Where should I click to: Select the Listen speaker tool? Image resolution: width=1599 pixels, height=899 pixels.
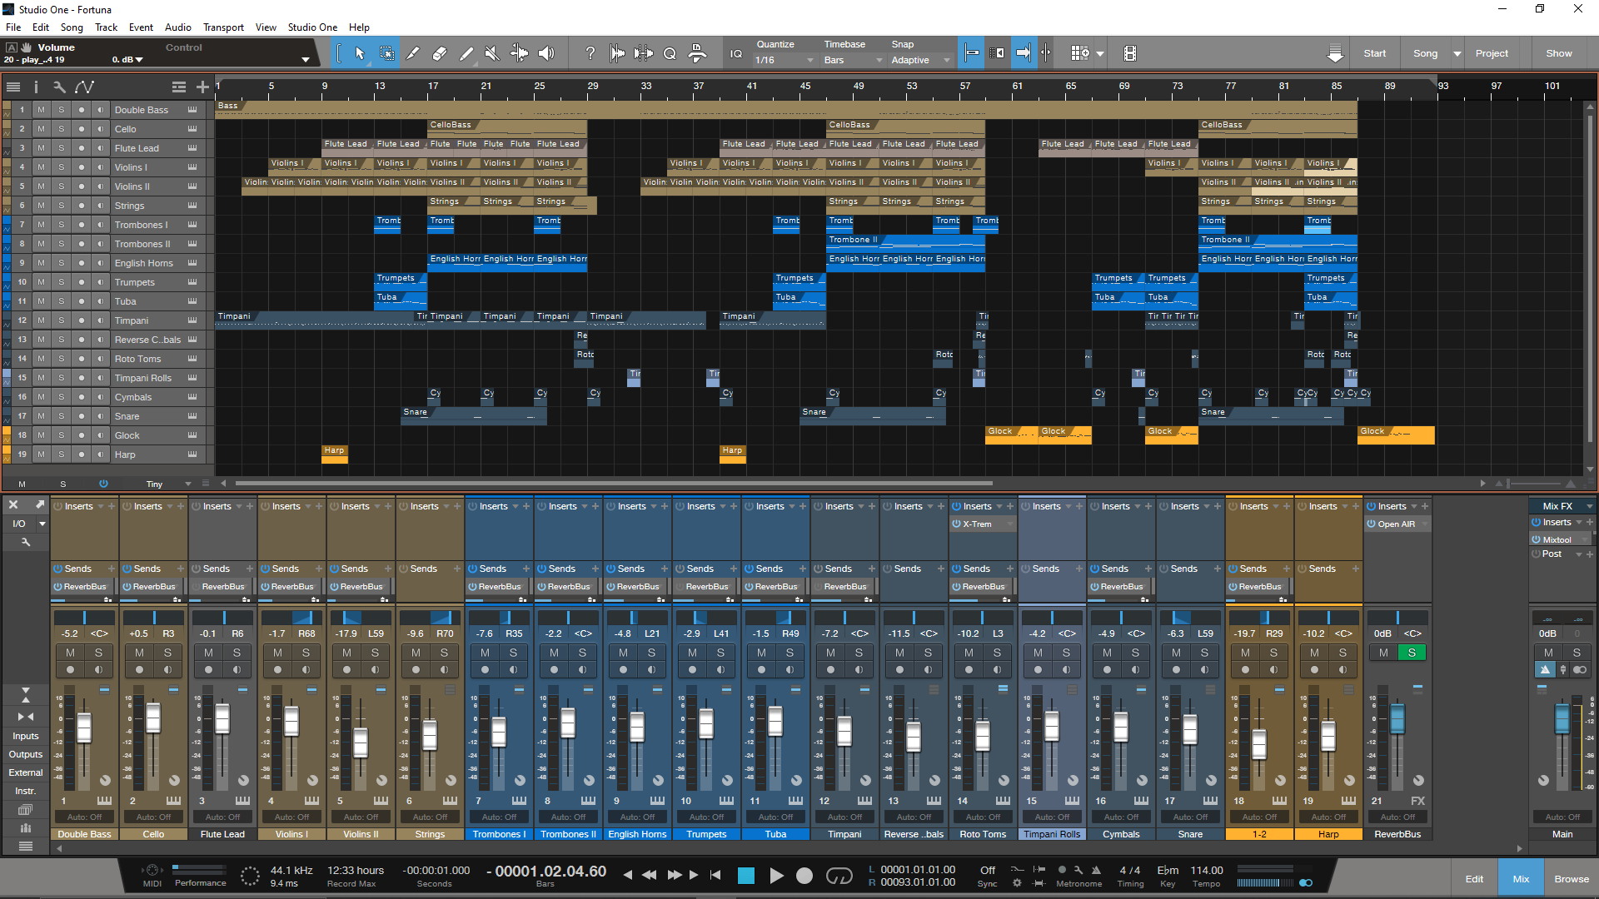pyautogui.click(x=546, y=53)
